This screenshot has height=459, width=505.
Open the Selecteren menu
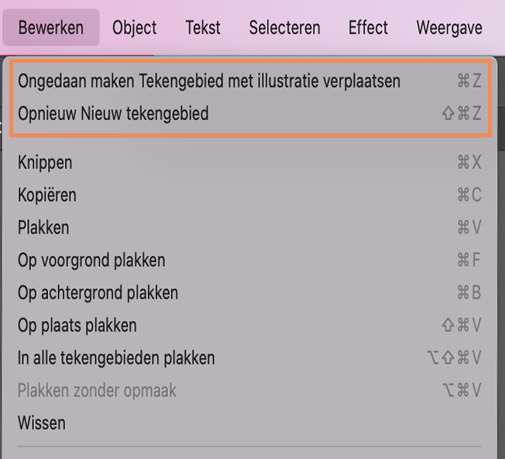click(284, 28)
